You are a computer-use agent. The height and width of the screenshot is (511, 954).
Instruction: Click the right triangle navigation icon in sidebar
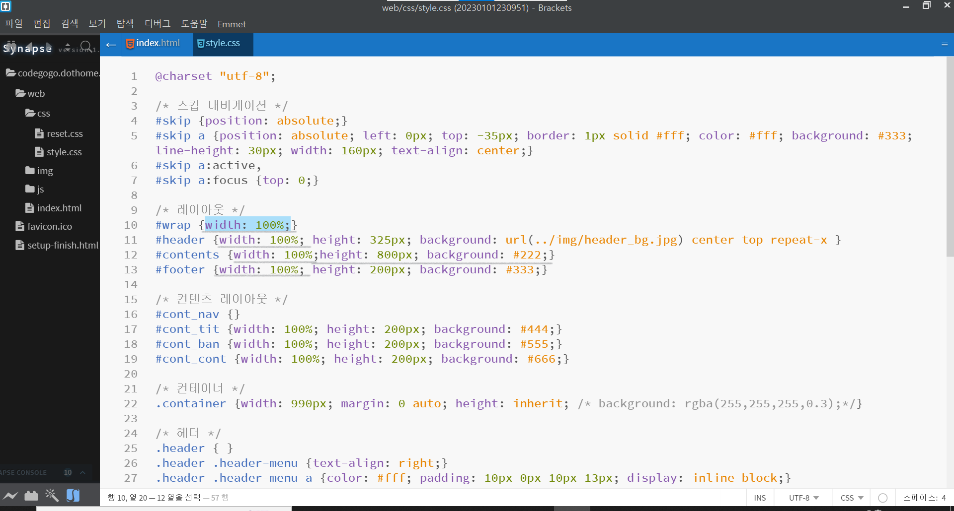(x=48, y=46)
